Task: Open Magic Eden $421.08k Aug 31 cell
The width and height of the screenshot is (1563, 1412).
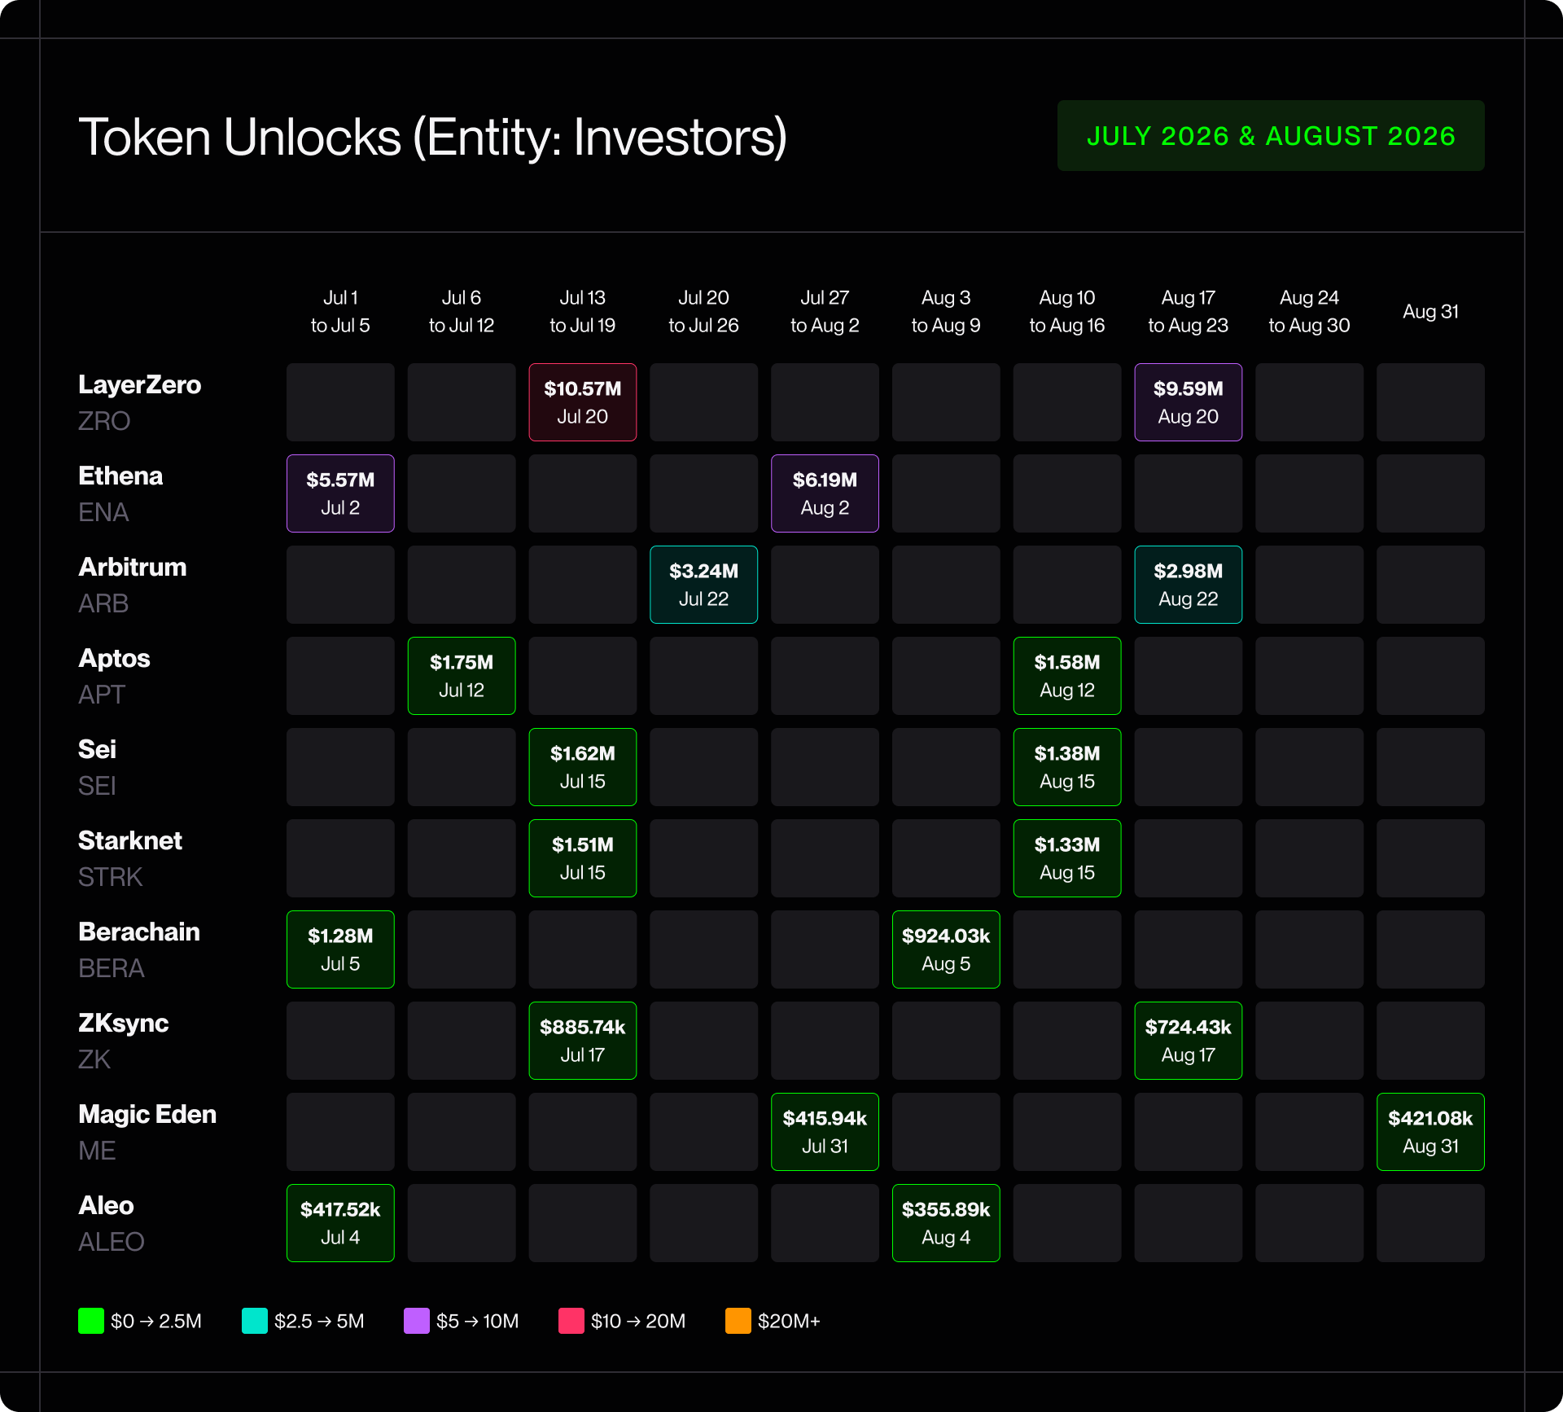Action: pos(1430,1132)
